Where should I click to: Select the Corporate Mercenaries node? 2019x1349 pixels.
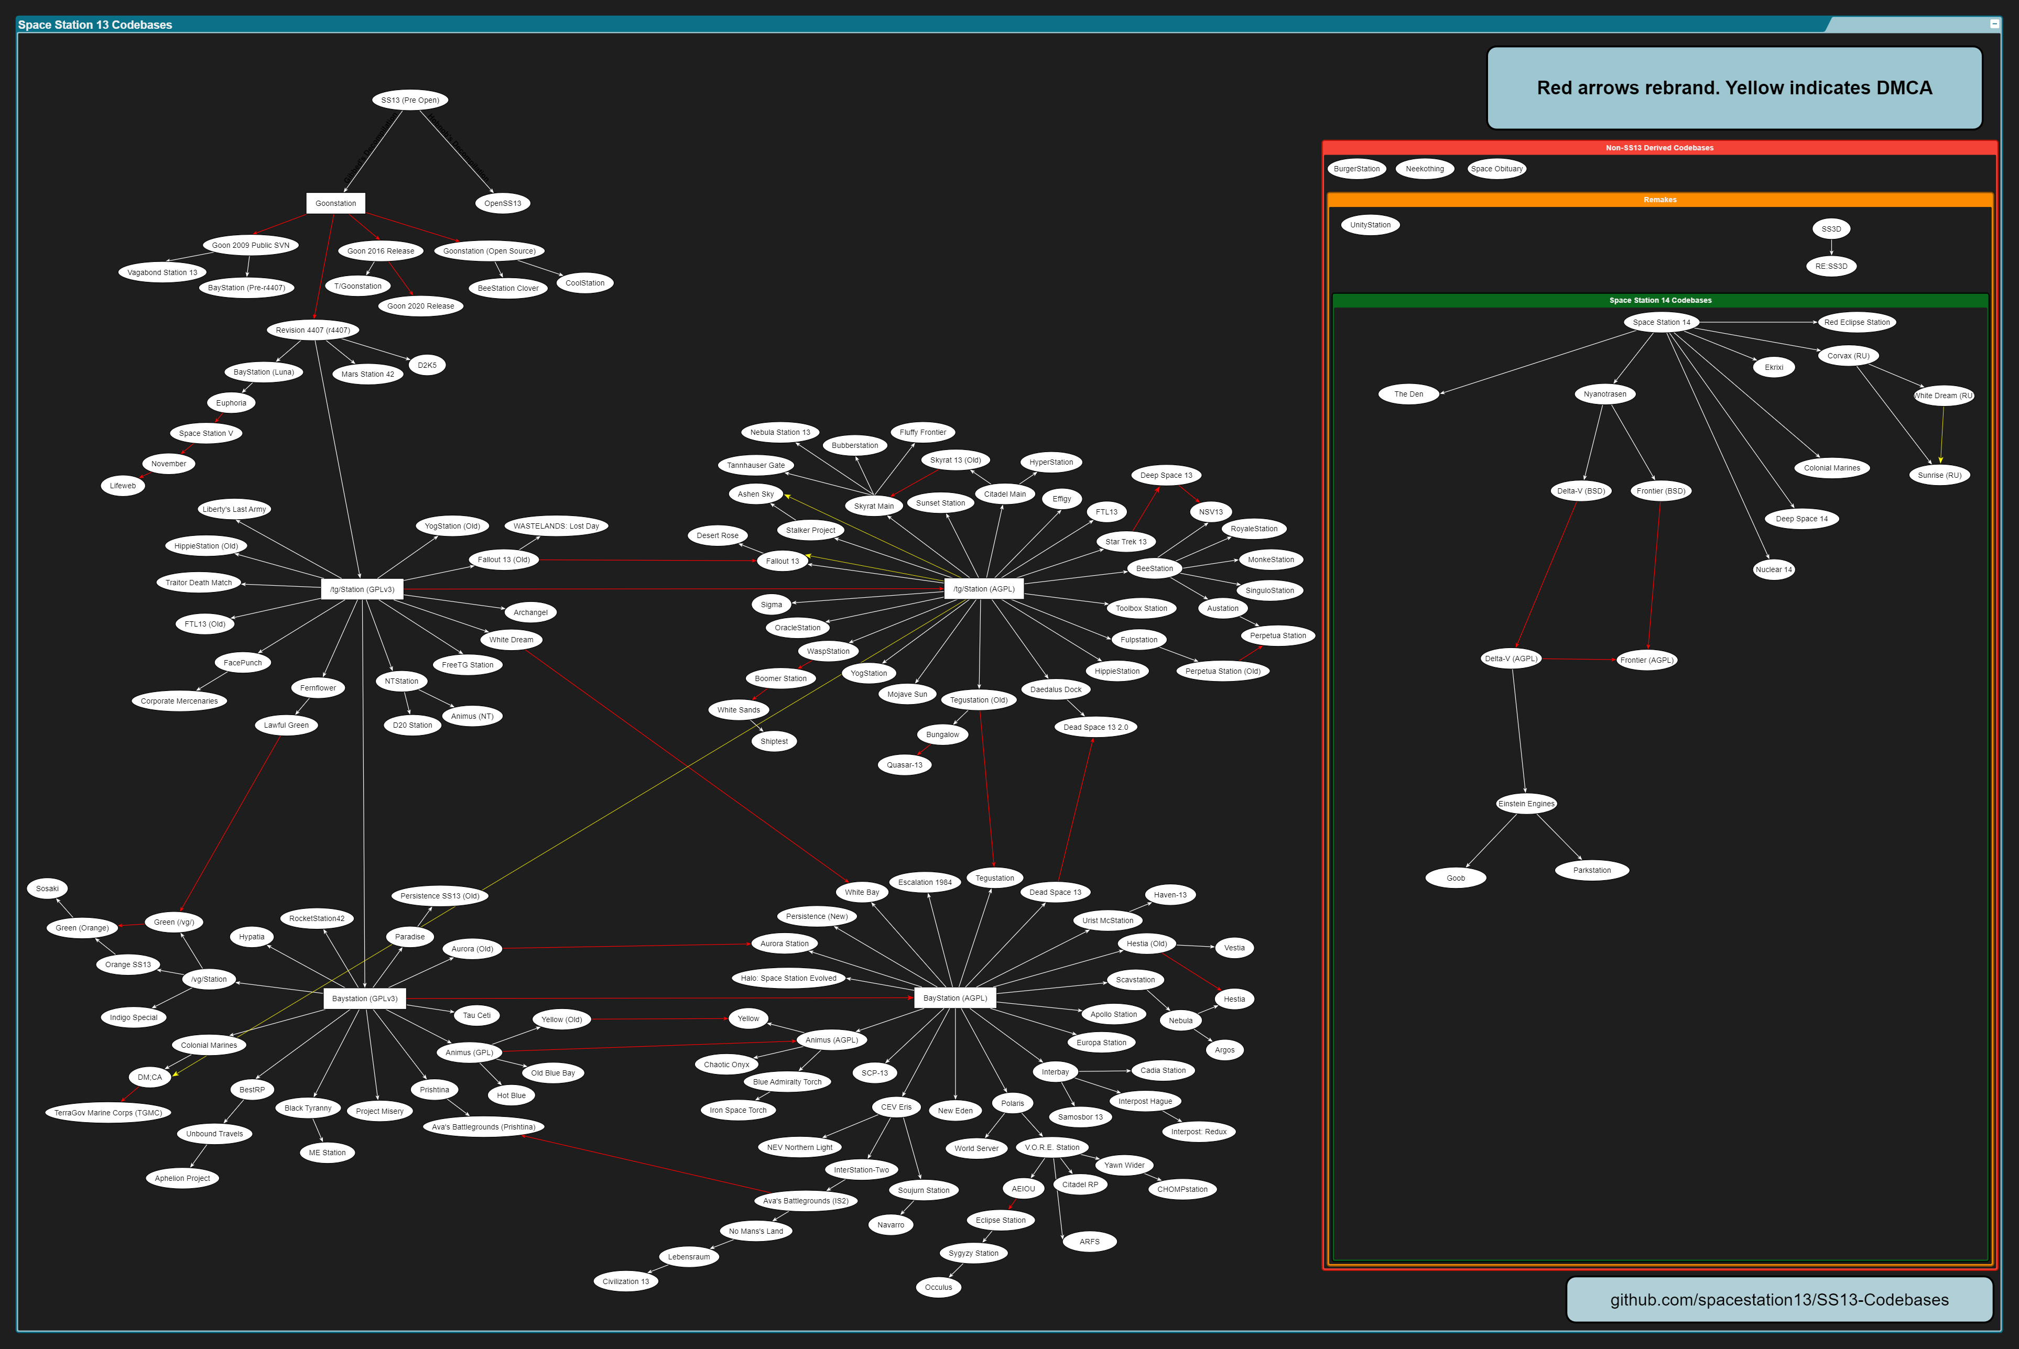click(x=179, y=700)
